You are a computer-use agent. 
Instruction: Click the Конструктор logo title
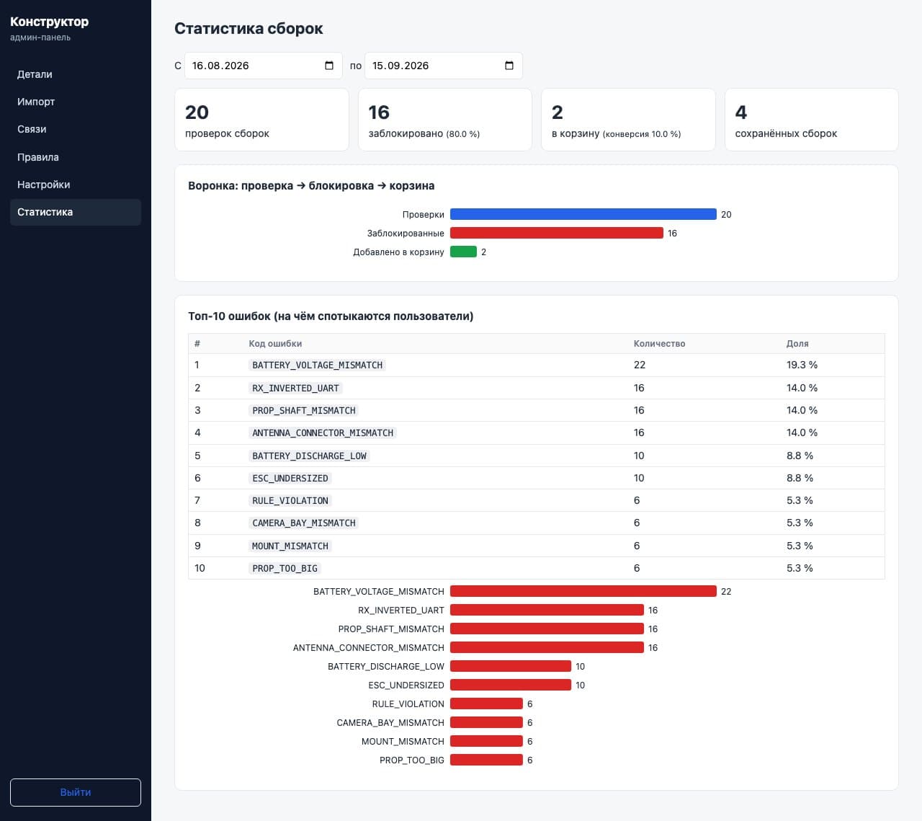point(49,22)
